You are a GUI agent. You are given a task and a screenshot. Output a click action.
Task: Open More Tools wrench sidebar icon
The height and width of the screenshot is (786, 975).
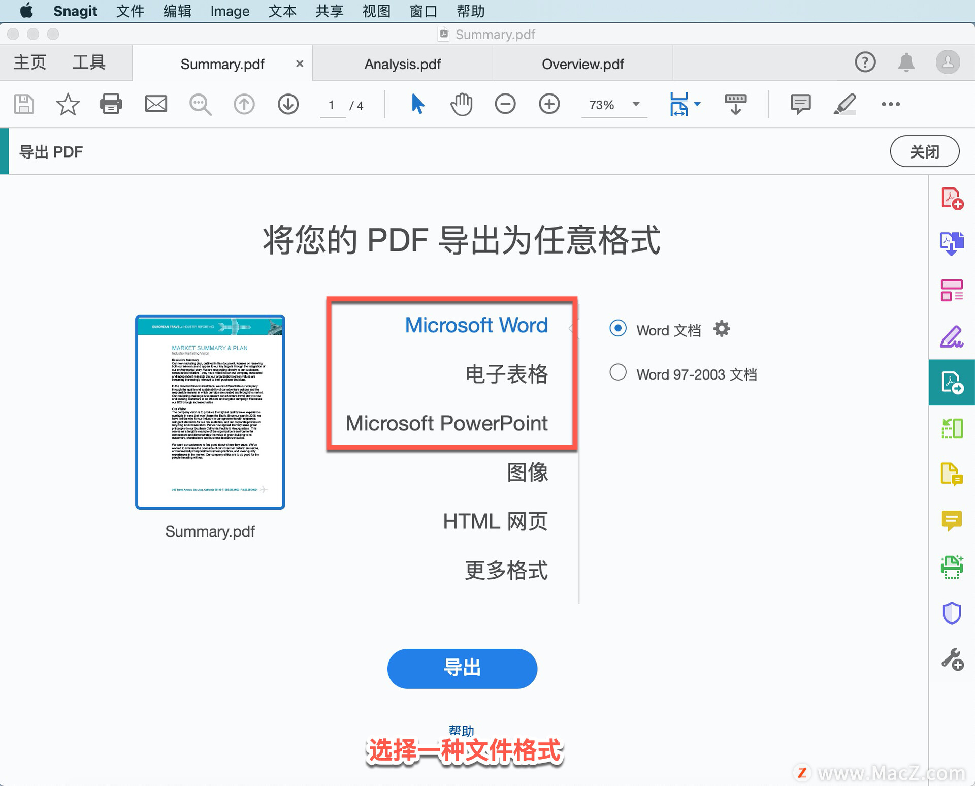(952, 659)
